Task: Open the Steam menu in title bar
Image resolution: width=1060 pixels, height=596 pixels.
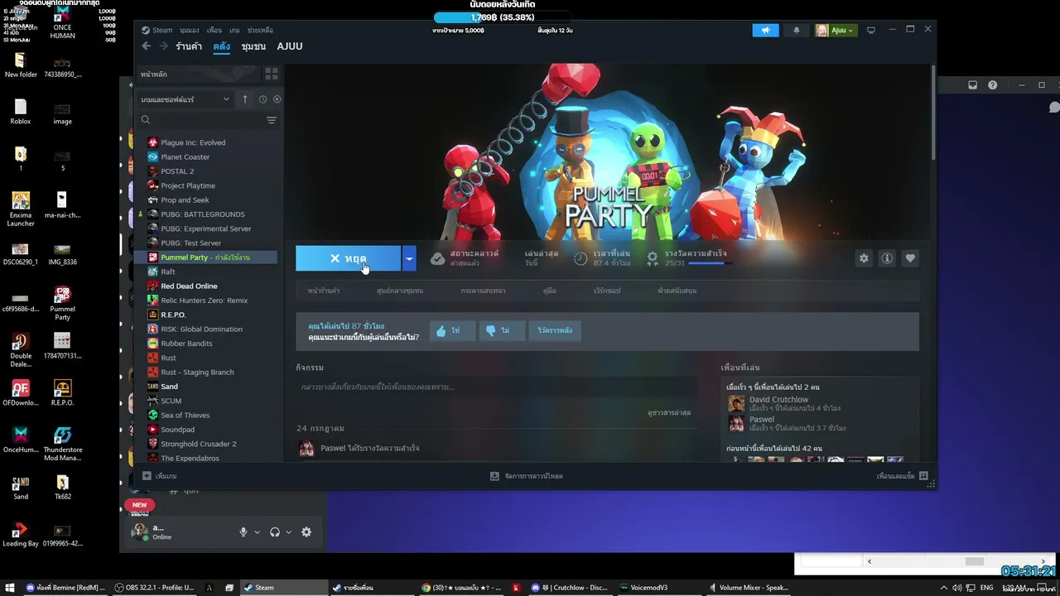Action: click(x=157, y=31)
